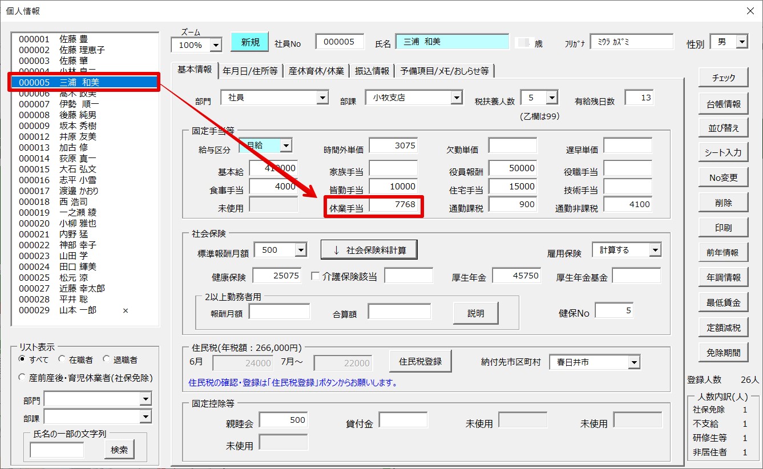Click the チェック button
Image resolution: width=763 pixels, height=469 pixels.
[723, 78]
